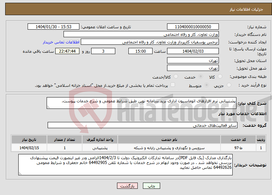272x195 pixels.
Task: Toggle the اسناد خزانه اسلامی payment checkbox
Action: [x=173, y=85]
